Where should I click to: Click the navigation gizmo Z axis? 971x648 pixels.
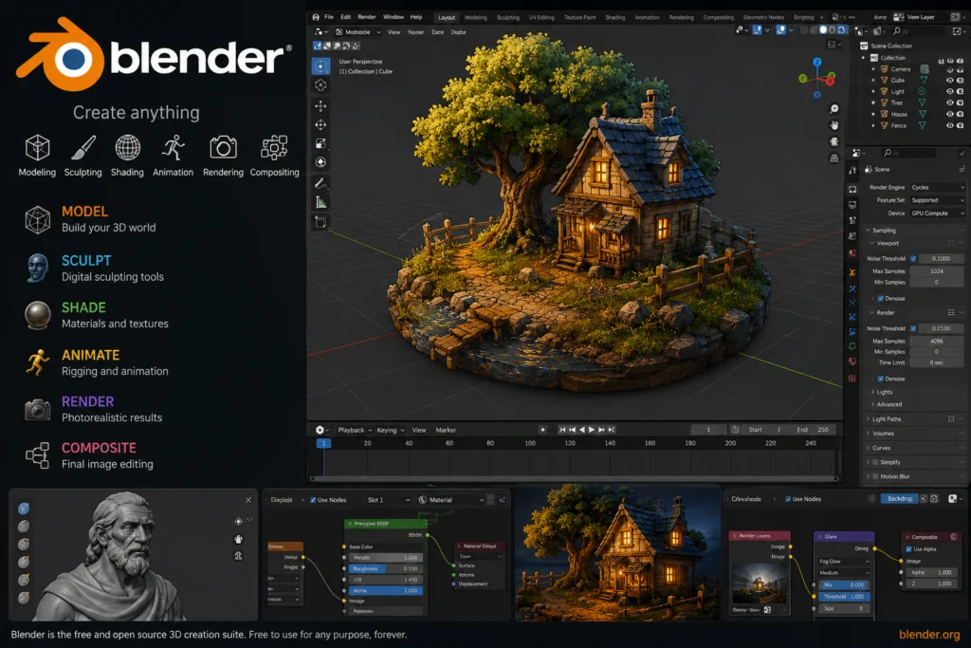817,62
